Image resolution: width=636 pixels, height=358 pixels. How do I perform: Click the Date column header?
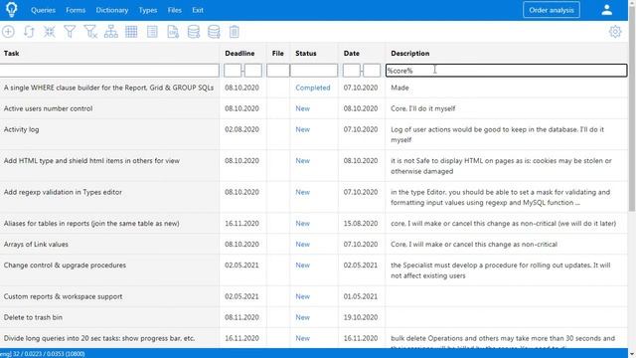tap(351, 53)
